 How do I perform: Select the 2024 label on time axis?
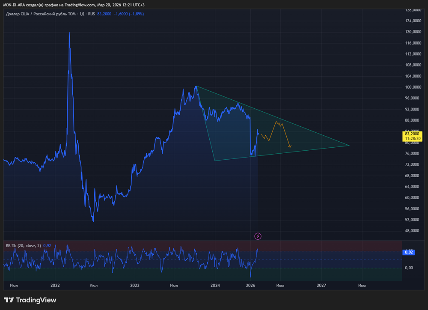215,285
